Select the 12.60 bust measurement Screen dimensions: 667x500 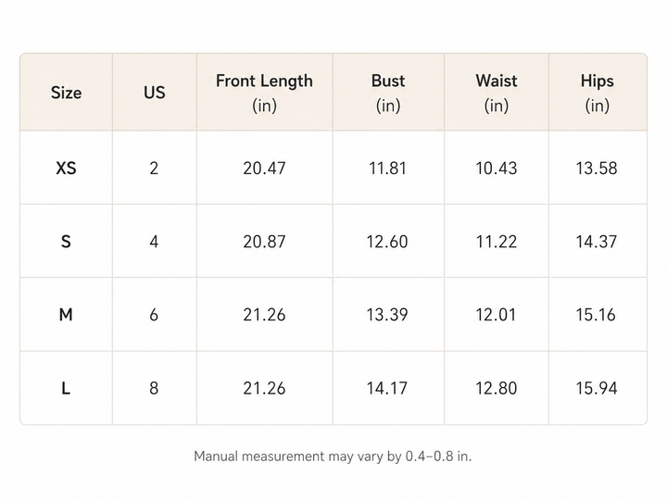(387, 242)
